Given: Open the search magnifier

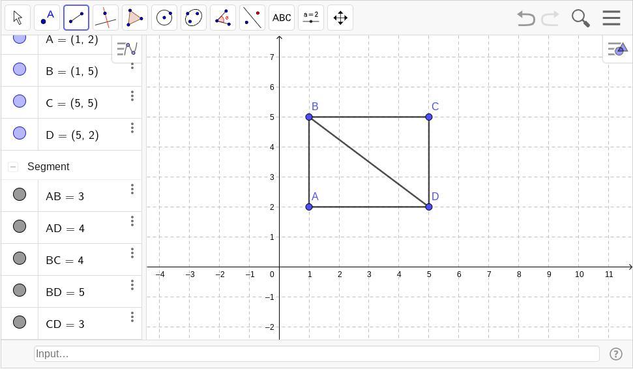Looking at the screenshot, I should pos(580,18).
